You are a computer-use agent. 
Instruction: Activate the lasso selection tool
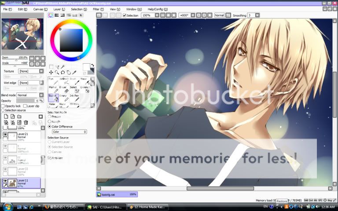pos(57,67)
